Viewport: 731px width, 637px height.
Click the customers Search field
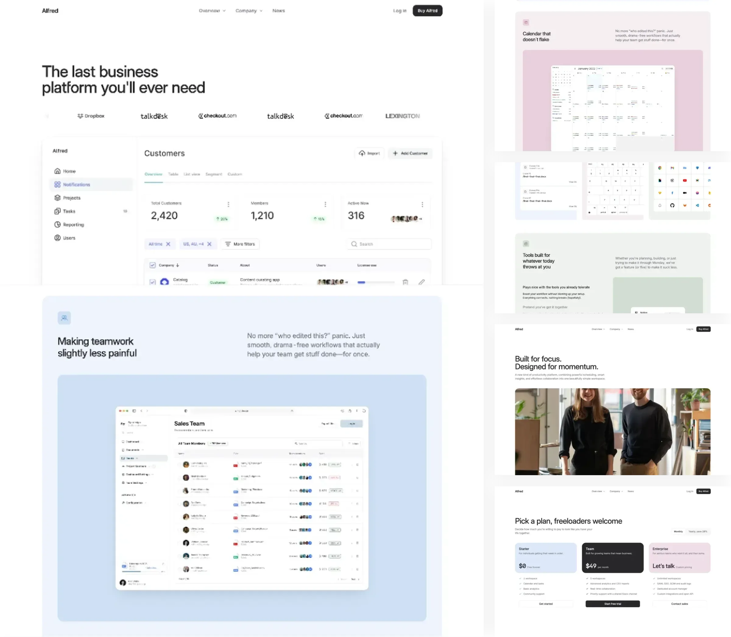click(389, 244)
